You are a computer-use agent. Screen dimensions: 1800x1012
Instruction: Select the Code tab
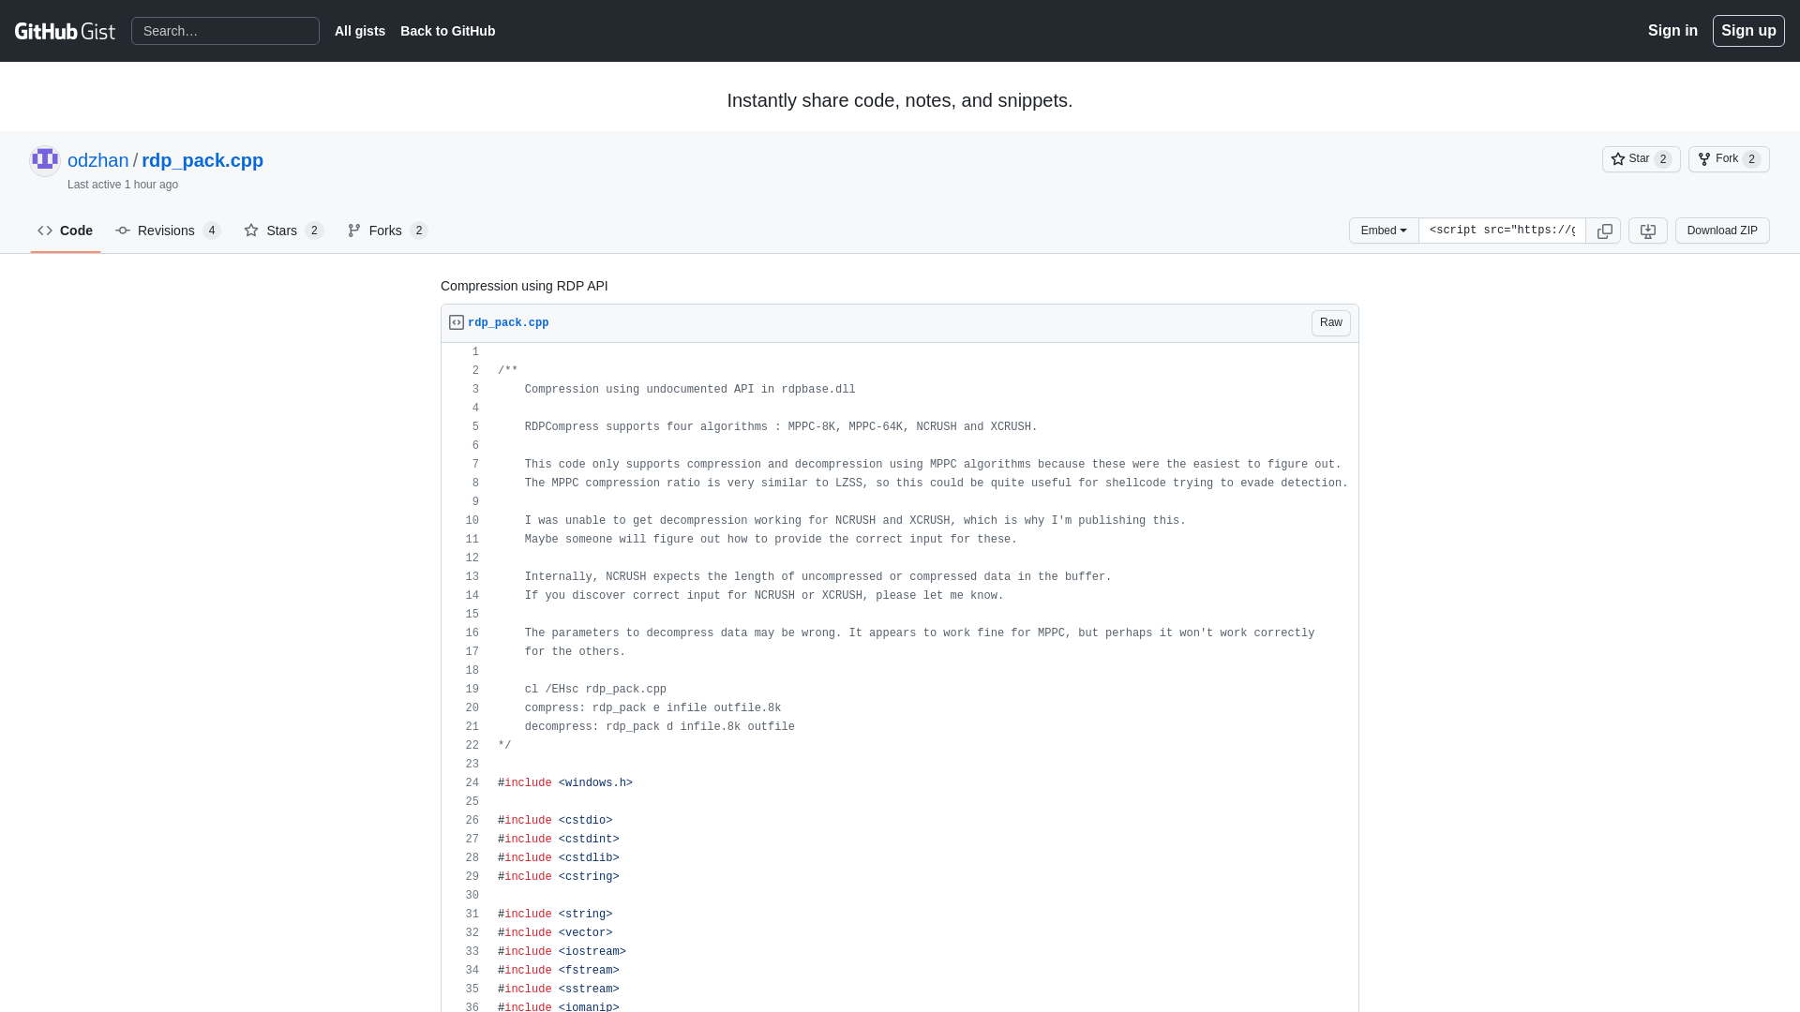pyautogui.click(x=66, y=231)
